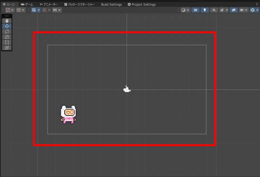260x177 pixels.
Task: Open effects options dropdown arrow
Action: [x=227, y=10]
